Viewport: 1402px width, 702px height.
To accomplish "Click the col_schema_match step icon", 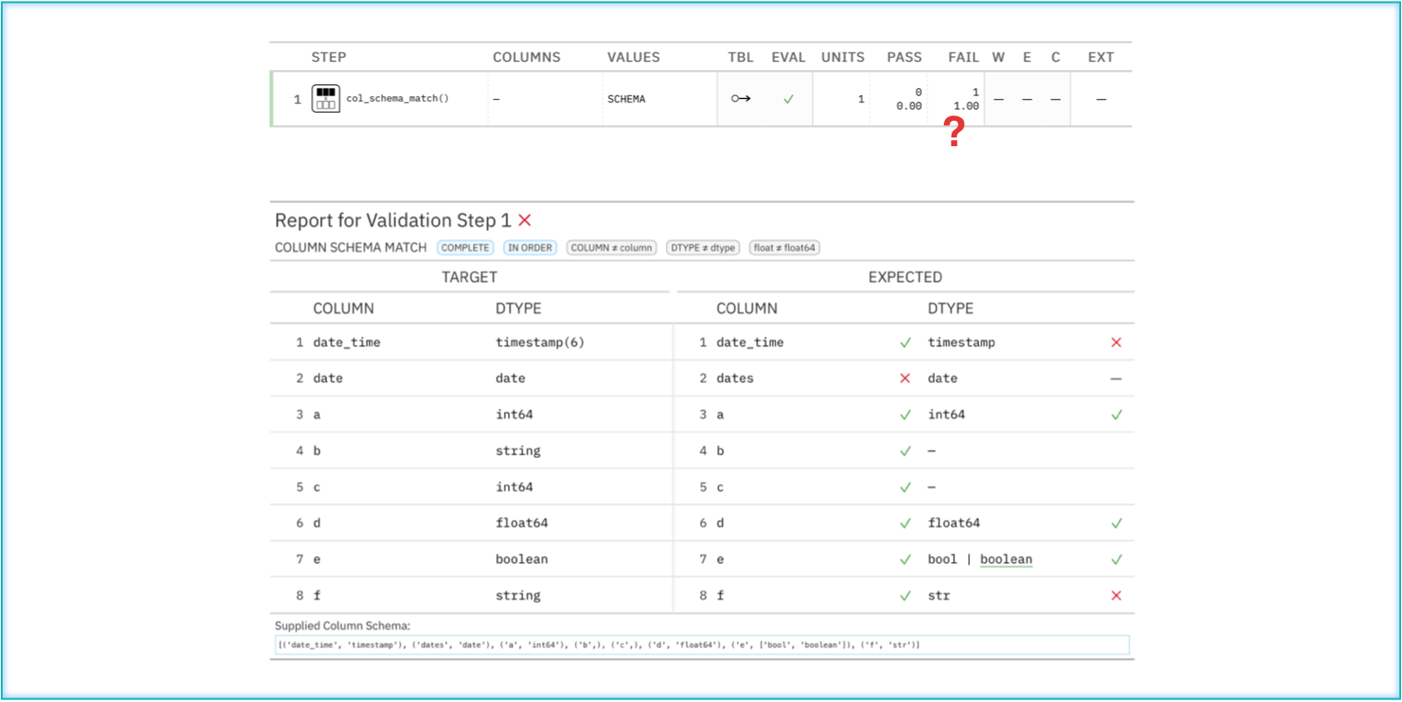I will [x=326, y=98].
